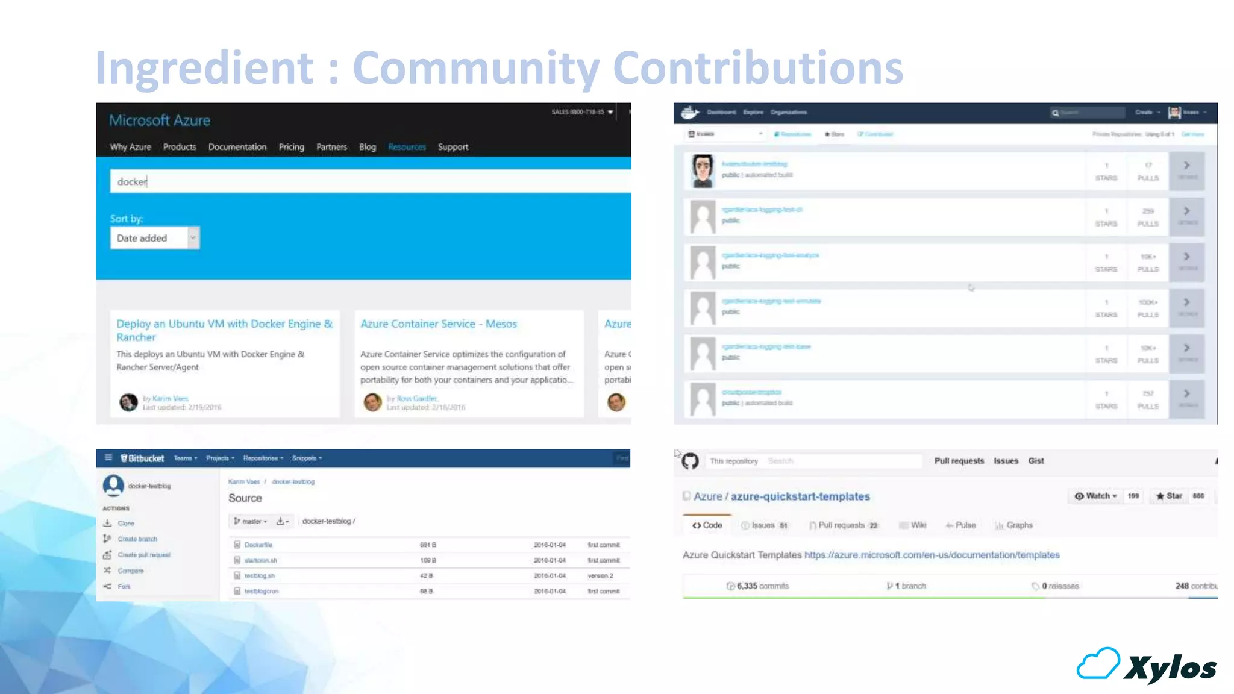Expand the Repositories dropdown in Bitbucket
The width and height of the screenshot is (1234, 694).
tap(263, 458)
